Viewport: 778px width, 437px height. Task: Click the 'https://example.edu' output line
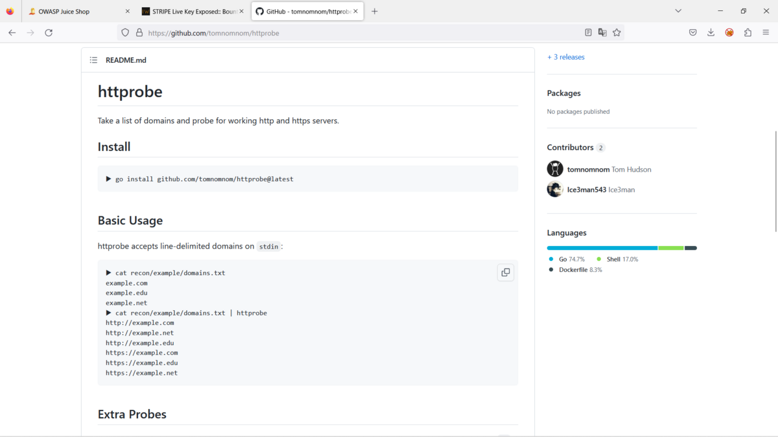142,363
